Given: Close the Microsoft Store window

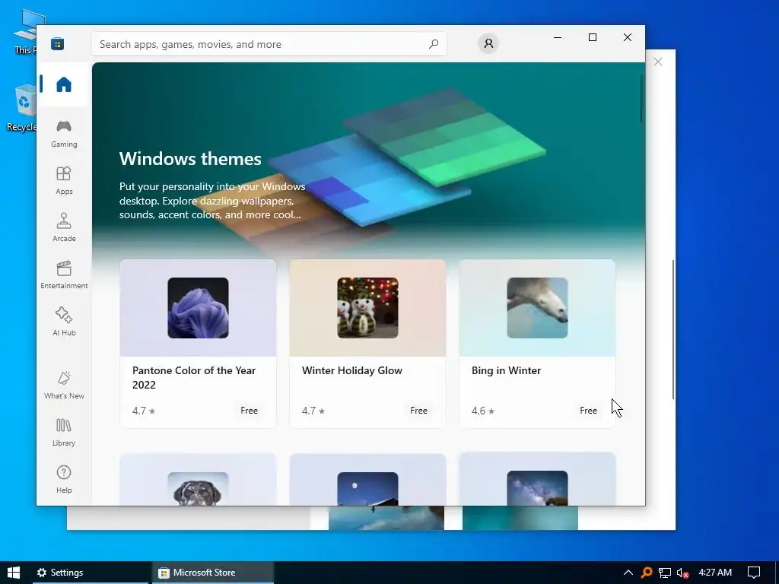Looking at the screenshot, I should [x=628, y=37].
